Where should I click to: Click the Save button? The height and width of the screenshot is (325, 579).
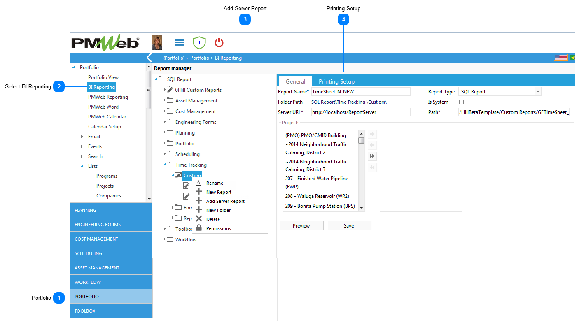350,225
